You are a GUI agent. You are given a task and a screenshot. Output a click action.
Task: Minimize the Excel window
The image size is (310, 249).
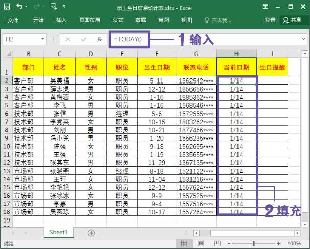point(278,7)
